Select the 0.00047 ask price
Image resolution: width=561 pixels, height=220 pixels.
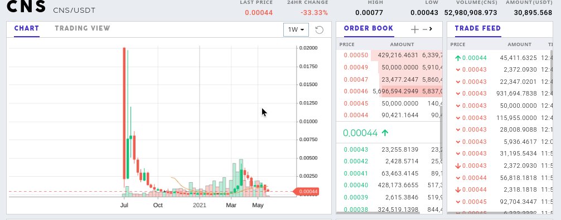click(356, 79)
